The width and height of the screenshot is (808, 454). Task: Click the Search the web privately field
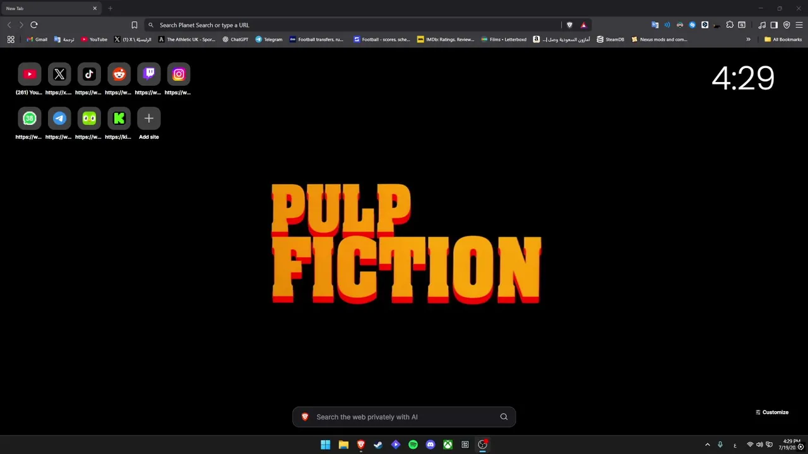pyautogui.click(x=404, y=417)
